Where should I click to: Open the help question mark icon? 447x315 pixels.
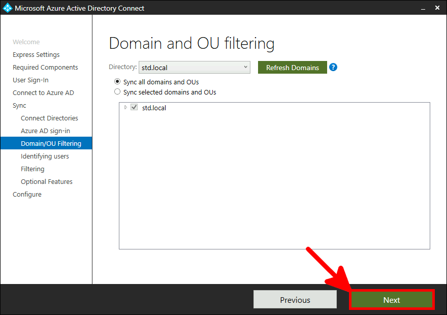point(333,67)
